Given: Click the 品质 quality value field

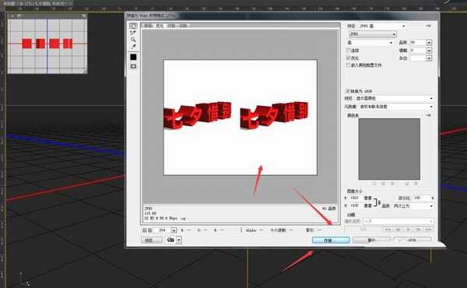Looking at the screenshot, I should (418, 43).
